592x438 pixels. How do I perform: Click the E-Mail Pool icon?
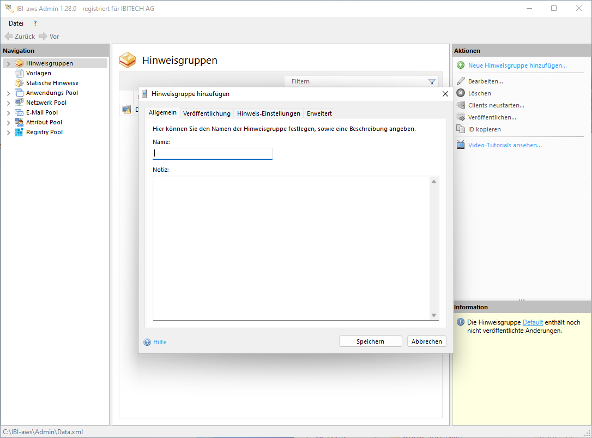point(19,112)
